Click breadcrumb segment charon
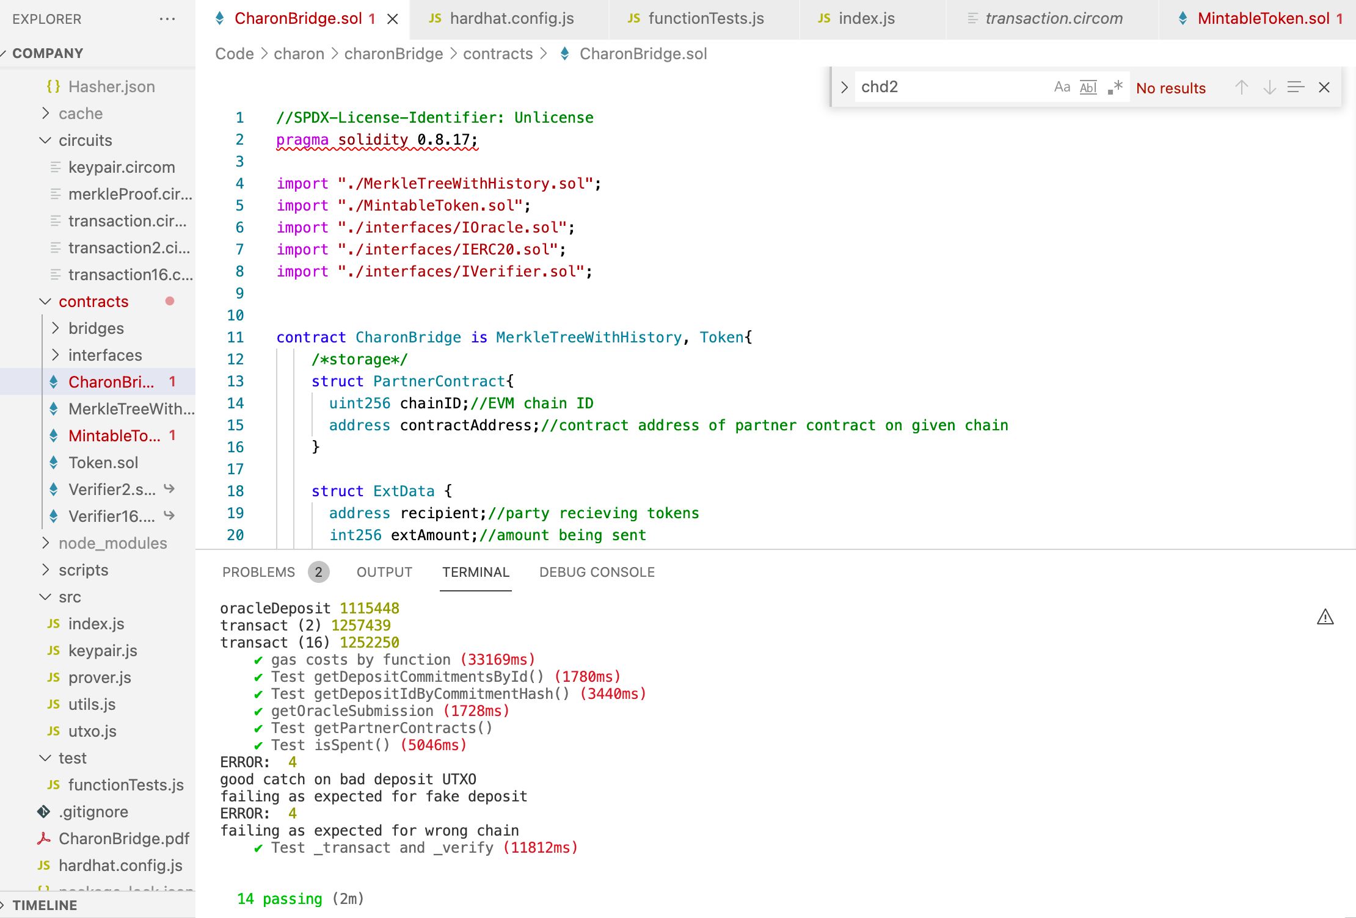 299,54
